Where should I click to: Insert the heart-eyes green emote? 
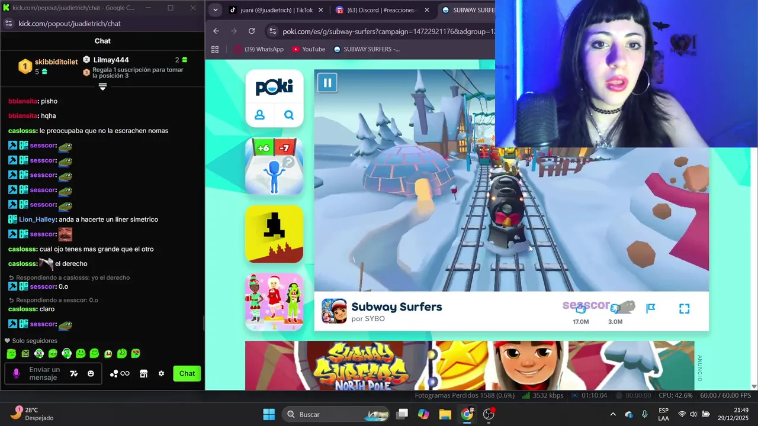(136, 353)
